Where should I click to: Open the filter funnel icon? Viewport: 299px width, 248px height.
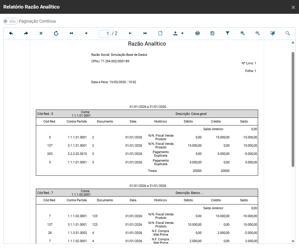(228, 33)
